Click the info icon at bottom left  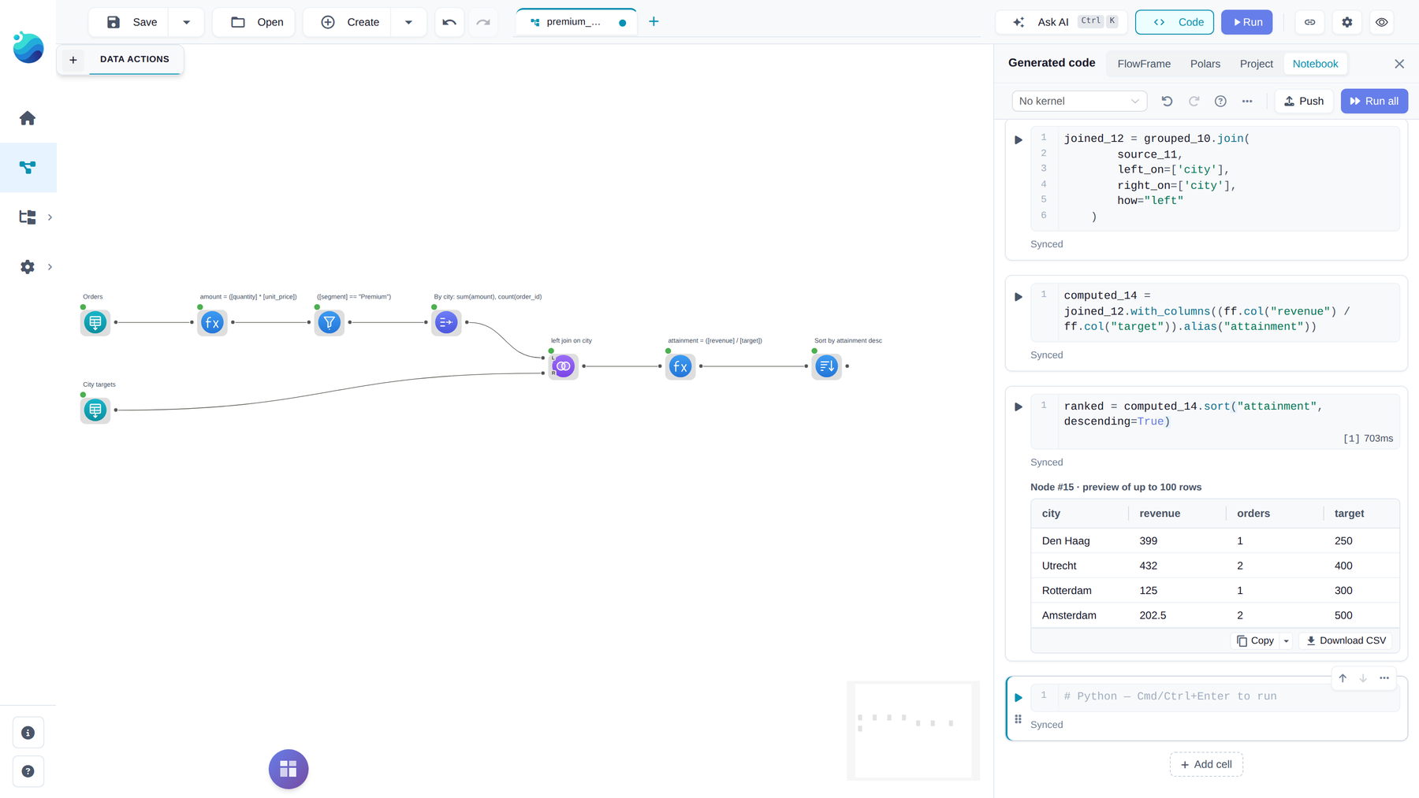(x=28, y=733)
